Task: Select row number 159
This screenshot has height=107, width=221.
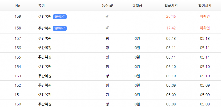Action: click(x=18, y=16)
